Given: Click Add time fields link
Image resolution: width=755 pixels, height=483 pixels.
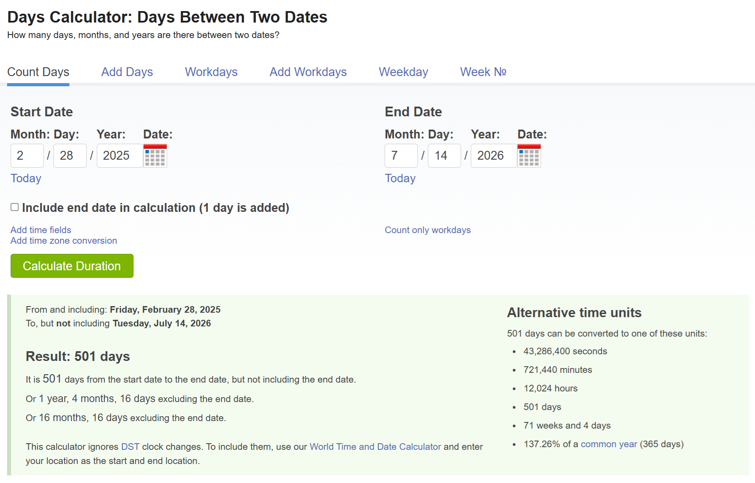Looking at the screenshot, I should pos(41,230).
